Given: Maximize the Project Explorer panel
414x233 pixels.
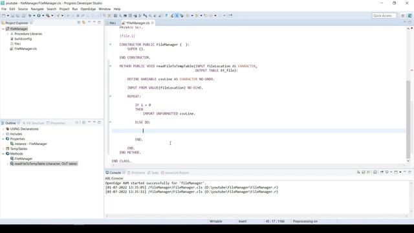Looking at the screenshot, I should pyautogui.click(x=99, y=23).
